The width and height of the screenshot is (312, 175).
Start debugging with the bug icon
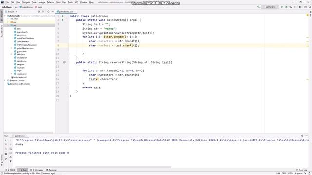(x=286, y=7)
